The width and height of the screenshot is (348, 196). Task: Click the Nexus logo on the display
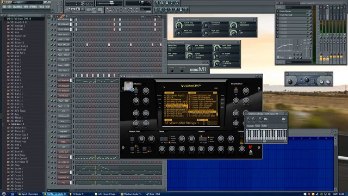(191, 85)
